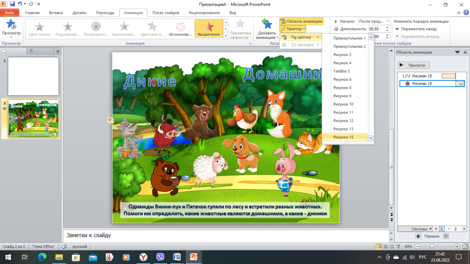
Task: Open the Триггер dropdown
Action: point(293,29)
